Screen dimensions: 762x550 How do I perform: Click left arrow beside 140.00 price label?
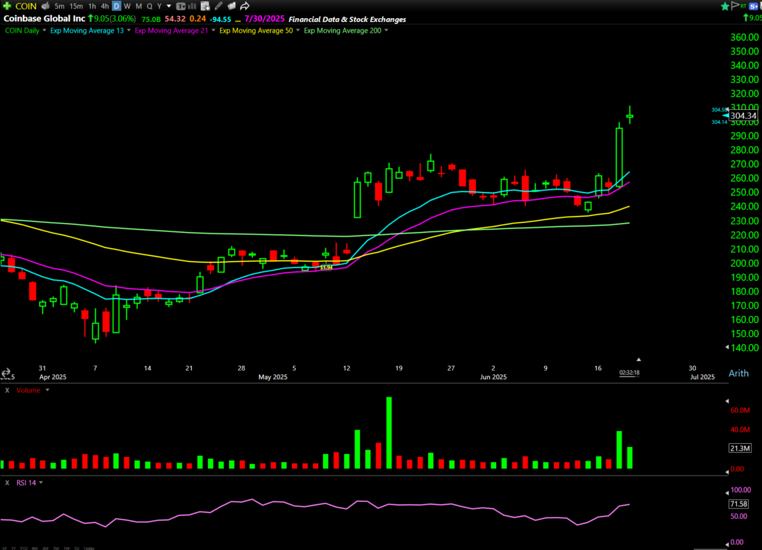coord(727,347)
